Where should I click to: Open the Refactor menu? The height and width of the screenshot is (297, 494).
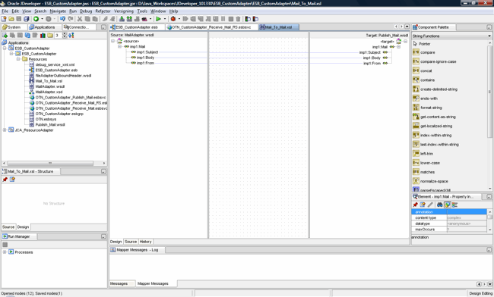click(x=103, y=11)
